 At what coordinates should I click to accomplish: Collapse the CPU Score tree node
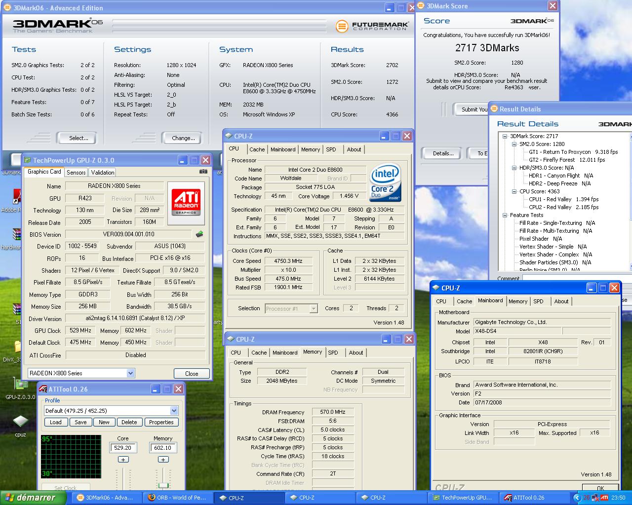click(x=514, y=191)
